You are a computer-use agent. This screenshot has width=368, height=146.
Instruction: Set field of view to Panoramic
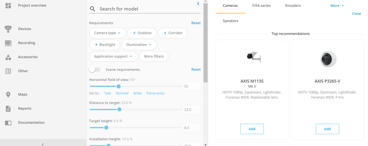156,93
